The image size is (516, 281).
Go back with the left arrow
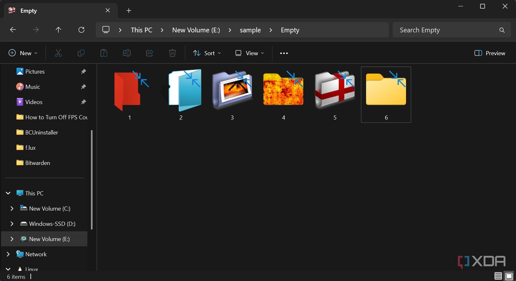coord(13,30)
